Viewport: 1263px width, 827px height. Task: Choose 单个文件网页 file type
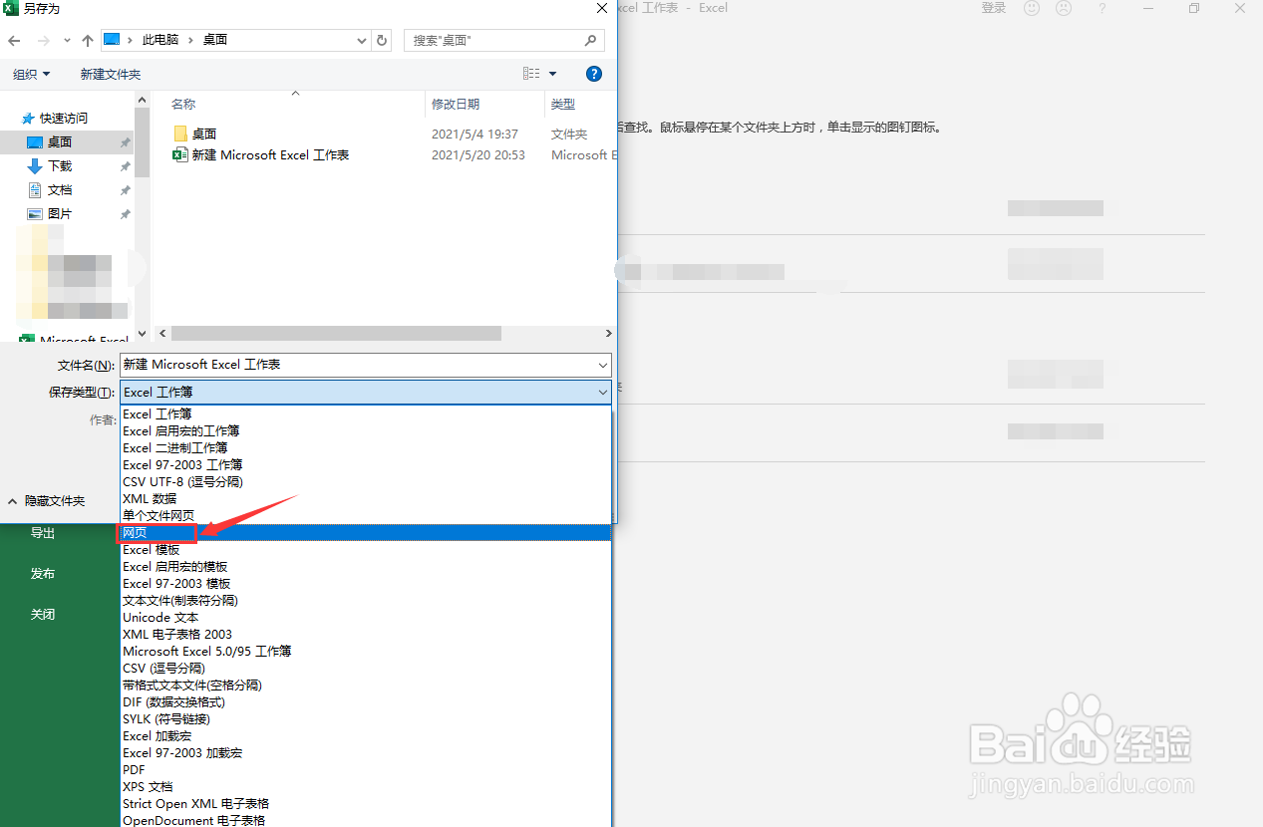[365, 516]
